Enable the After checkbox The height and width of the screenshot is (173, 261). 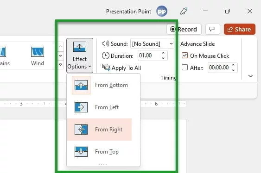[x=185, y=68]
